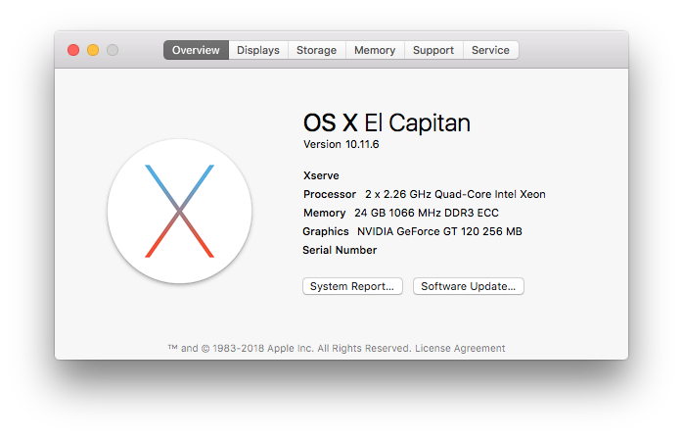Minimize window with yellow button

(93, 50)
